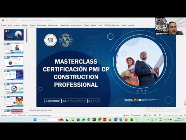
Task: Open the PowerPoint taskbar icon
Action: pyautogui.click(x=126, y=120)
